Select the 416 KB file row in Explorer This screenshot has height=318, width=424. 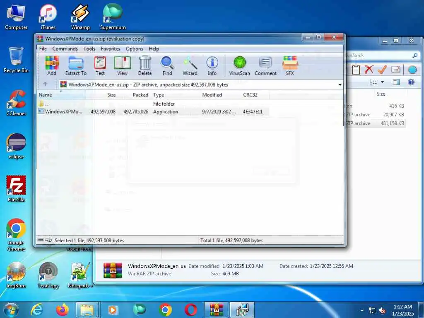(376, 106)
